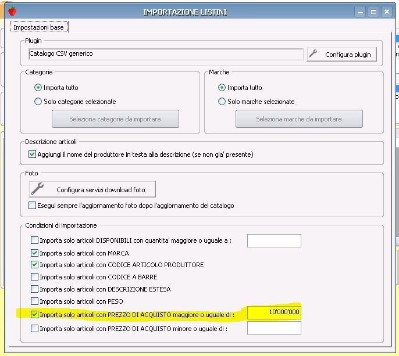Screen dimensions: 399x356
Task: Click the DISPONIBILI quantity input field
Action: point(274,240)
